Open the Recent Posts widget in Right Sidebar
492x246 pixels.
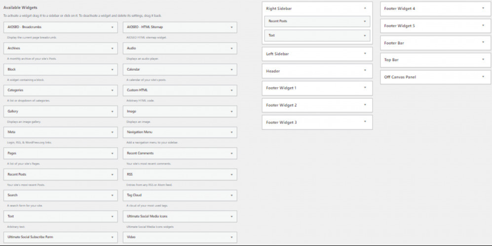317,21
